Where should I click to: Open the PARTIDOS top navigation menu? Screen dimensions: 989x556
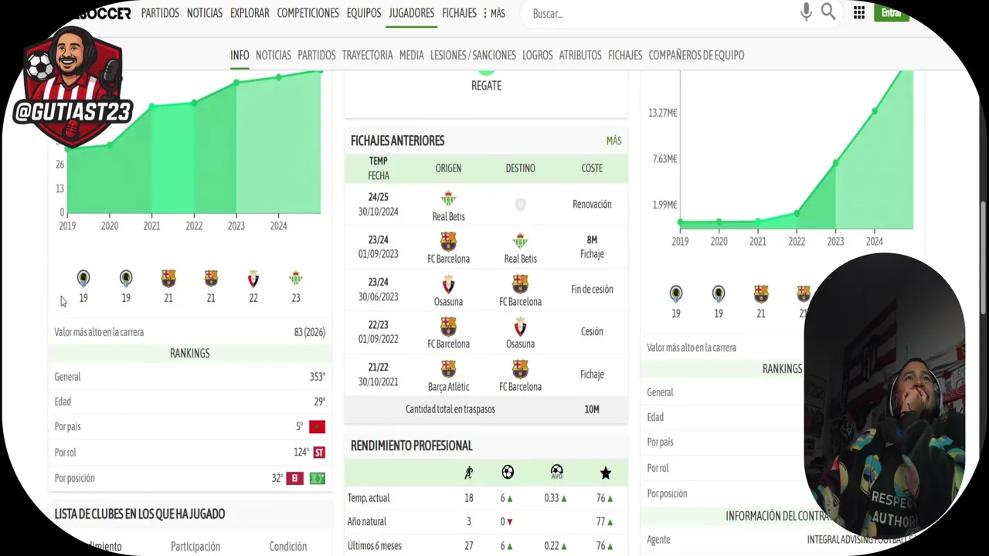click(160, 13)
